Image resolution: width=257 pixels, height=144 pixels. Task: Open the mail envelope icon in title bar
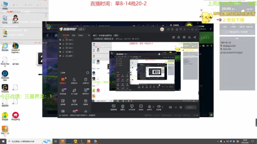click(168, 29)
